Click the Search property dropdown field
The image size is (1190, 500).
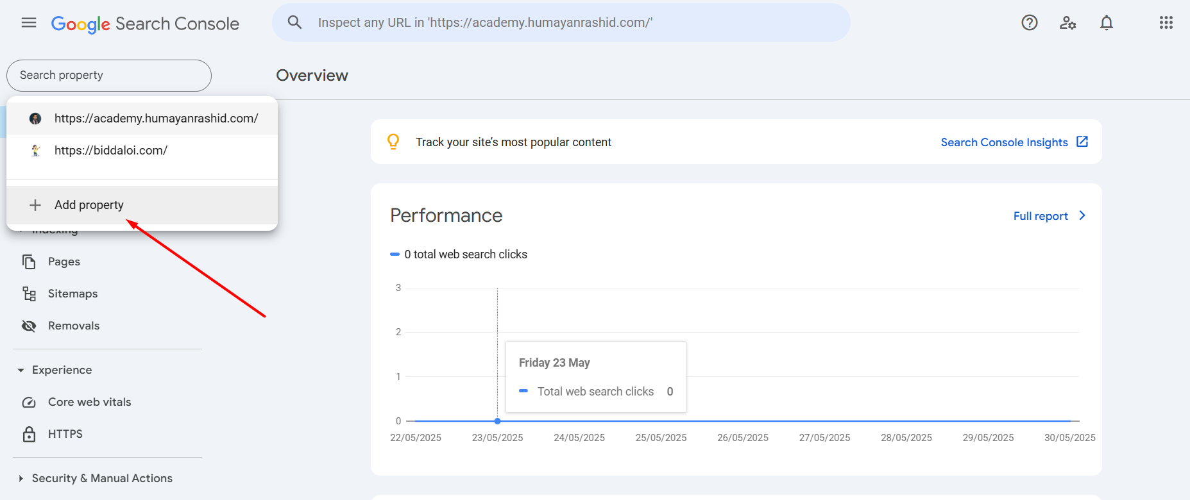point(109,76)
